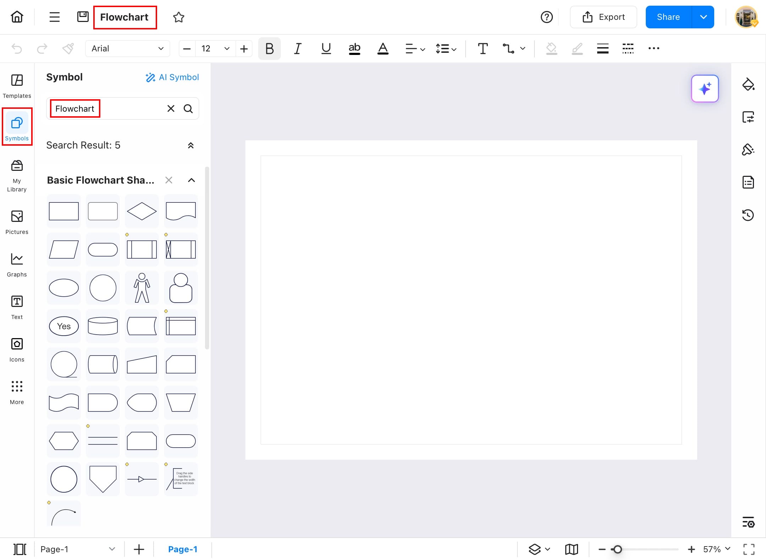The image size is (766, 560).
Task: Switch to the Page-1 tab
Action: (x=183, y=549)
